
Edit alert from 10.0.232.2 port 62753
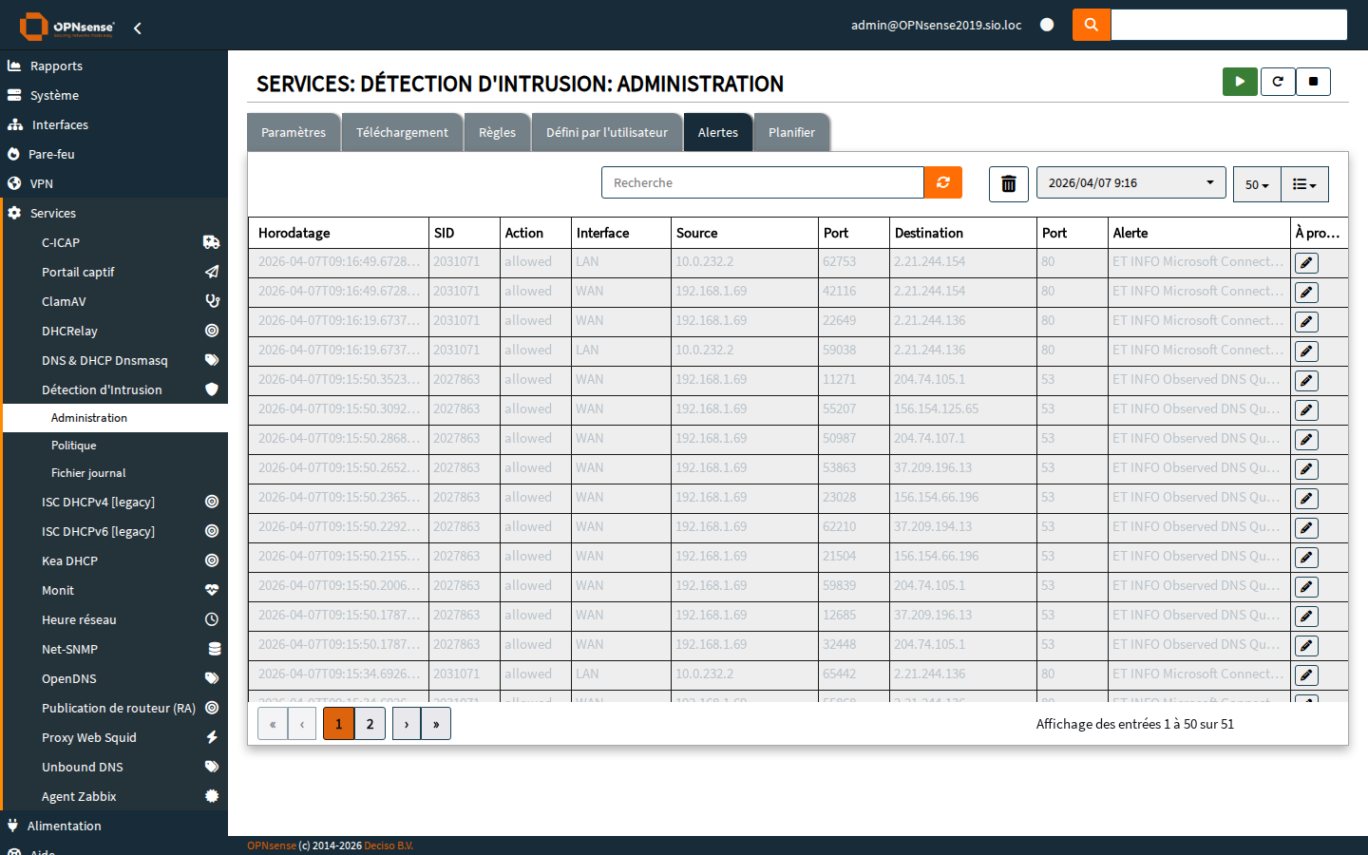pos(1306,263)
